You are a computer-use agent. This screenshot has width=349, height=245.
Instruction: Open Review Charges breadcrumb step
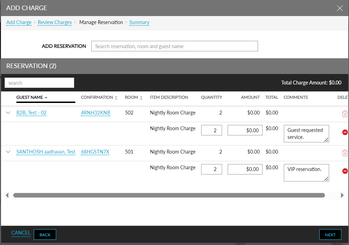coord(55,22)
